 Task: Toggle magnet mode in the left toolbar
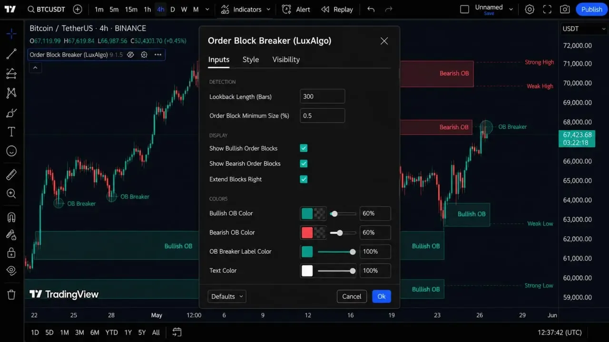coord(11,217)
